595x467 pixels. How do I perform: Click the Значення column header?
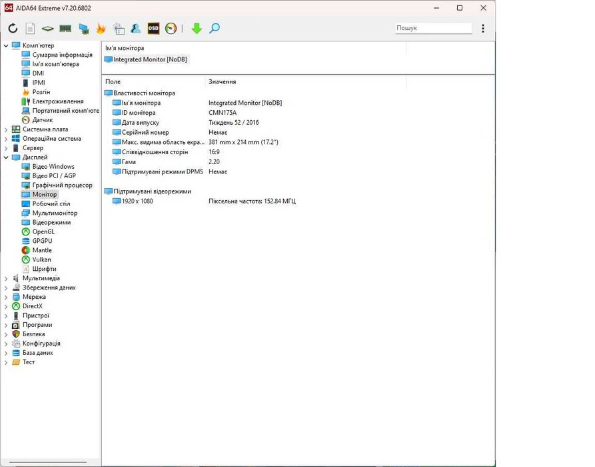tap(305, 81)
